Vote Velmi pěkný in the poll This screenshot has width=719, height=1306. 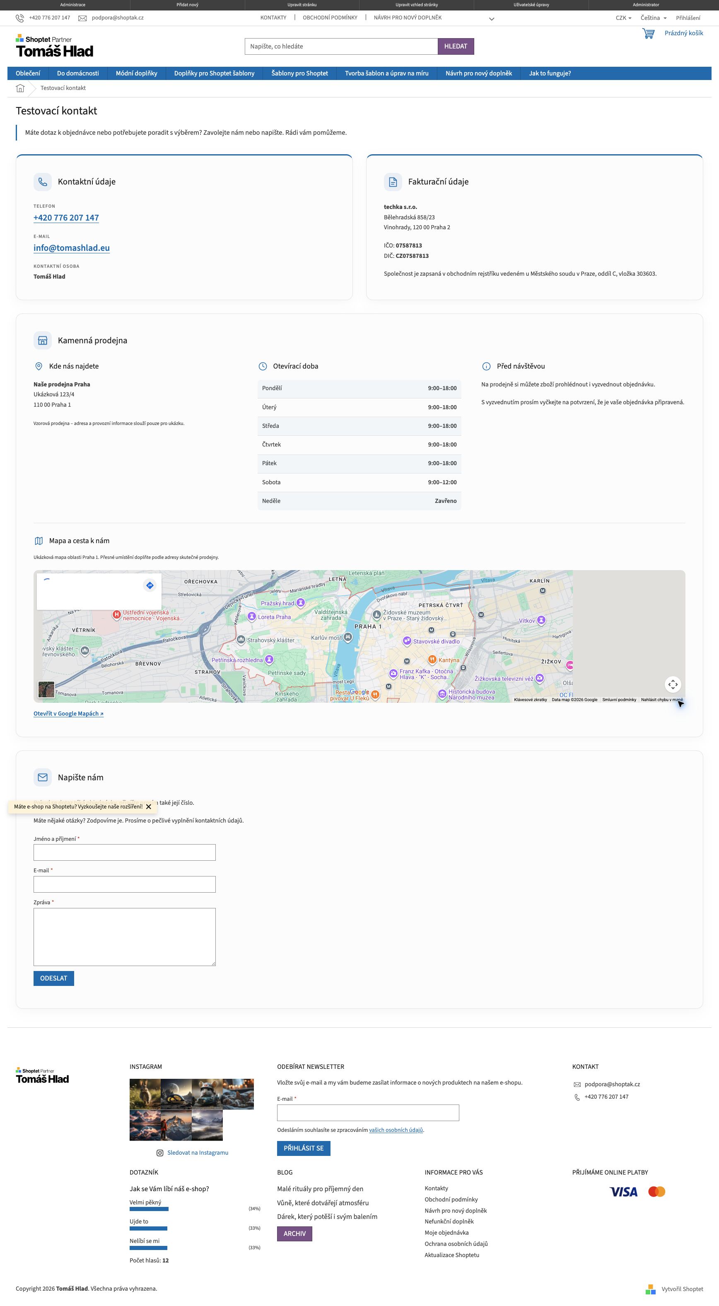click(145, 1203)
